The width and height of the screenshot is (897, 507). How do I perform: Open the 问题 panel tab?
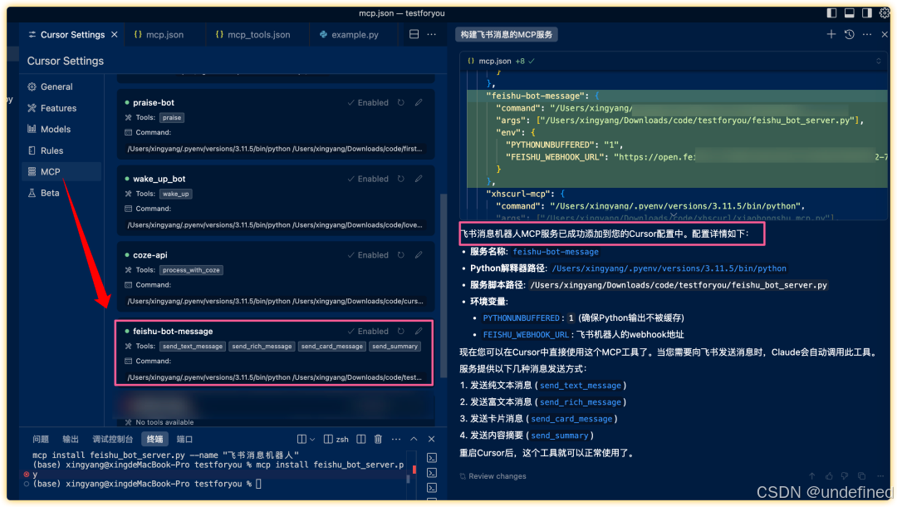(x=41, y=440)
